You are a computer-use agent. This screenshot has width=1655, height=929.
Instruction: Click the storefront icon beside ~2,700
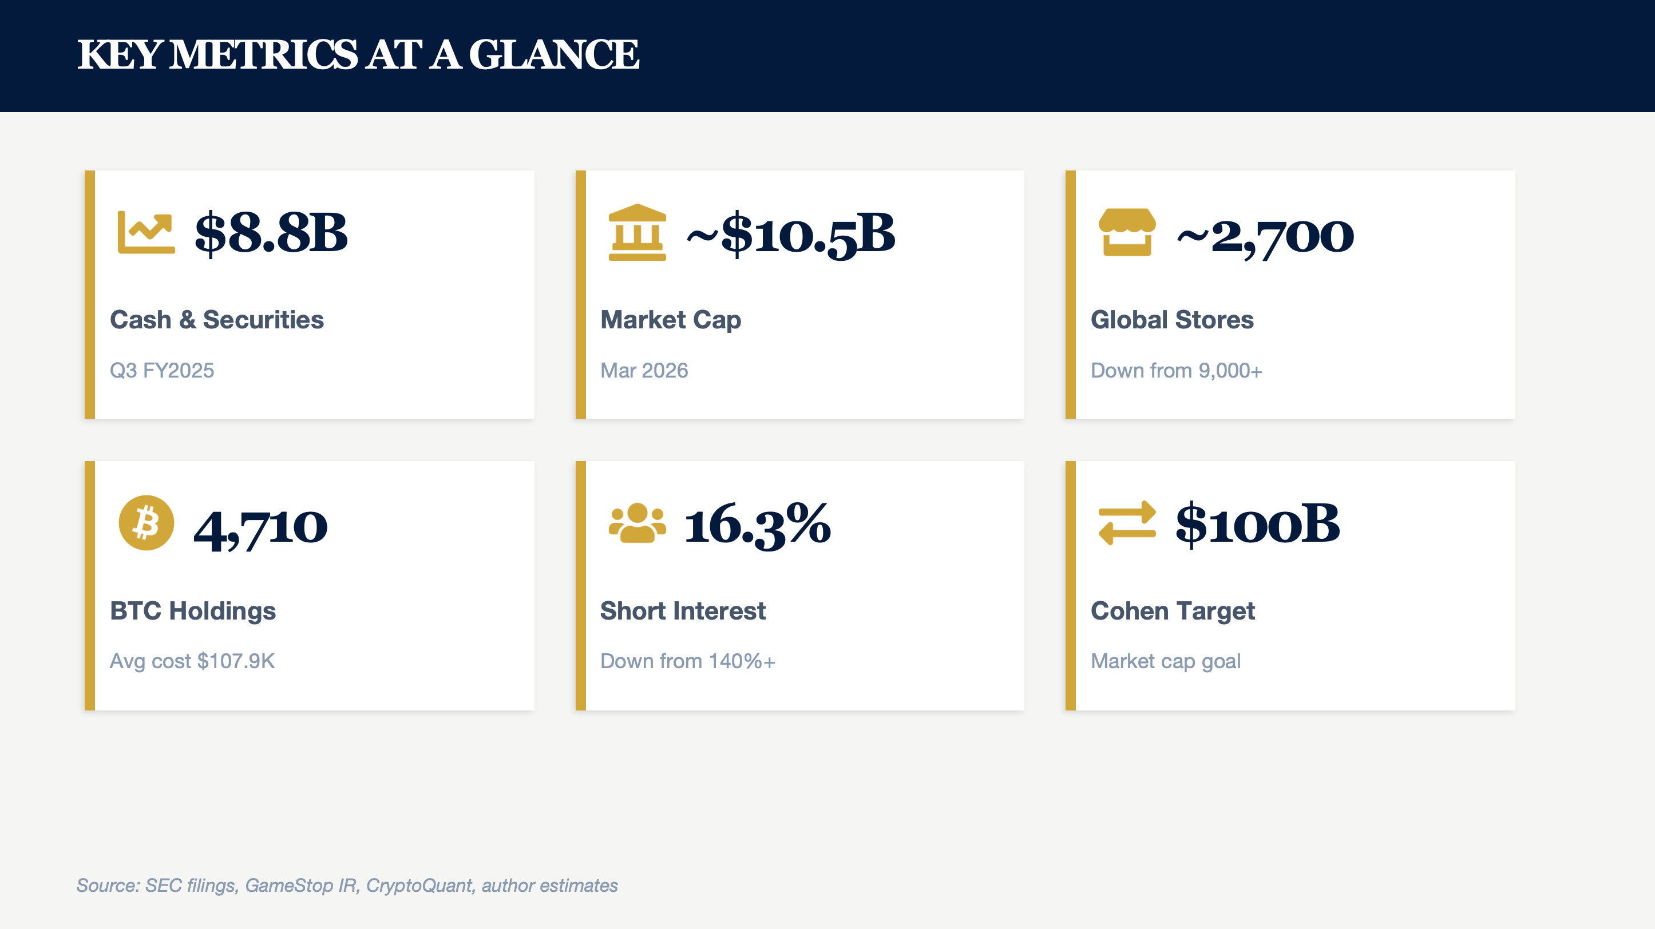point(1127,232)
